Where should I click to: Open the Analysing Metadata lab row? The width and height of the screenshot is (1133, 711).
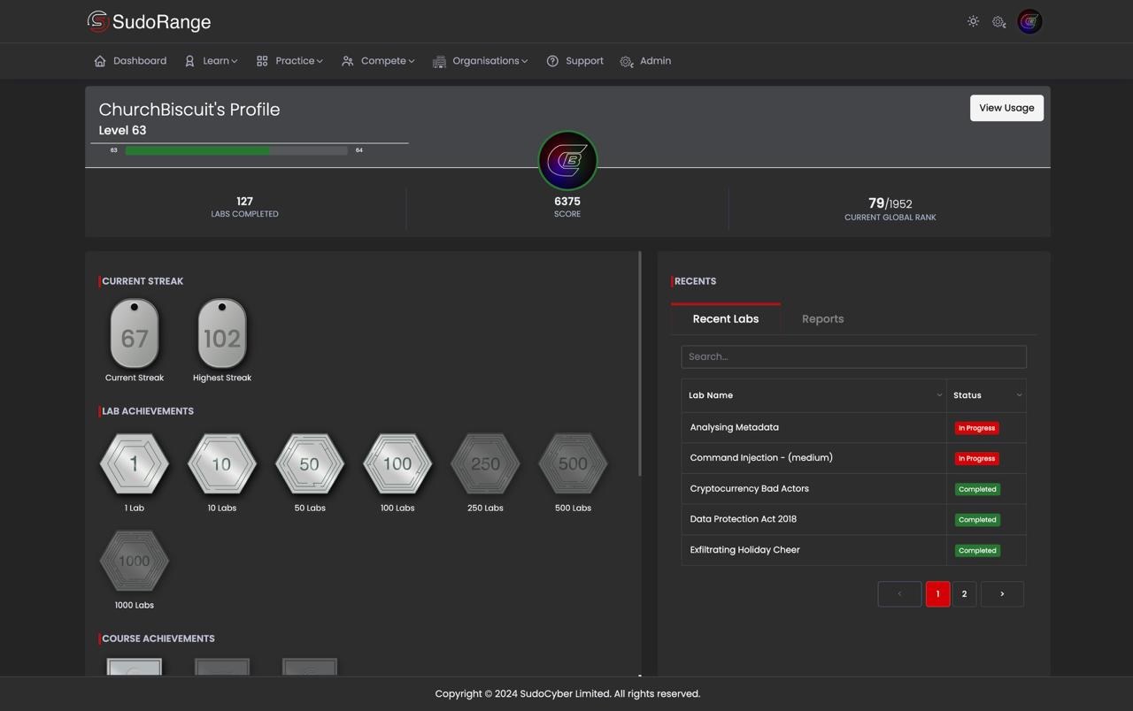(x=853, y=427)
